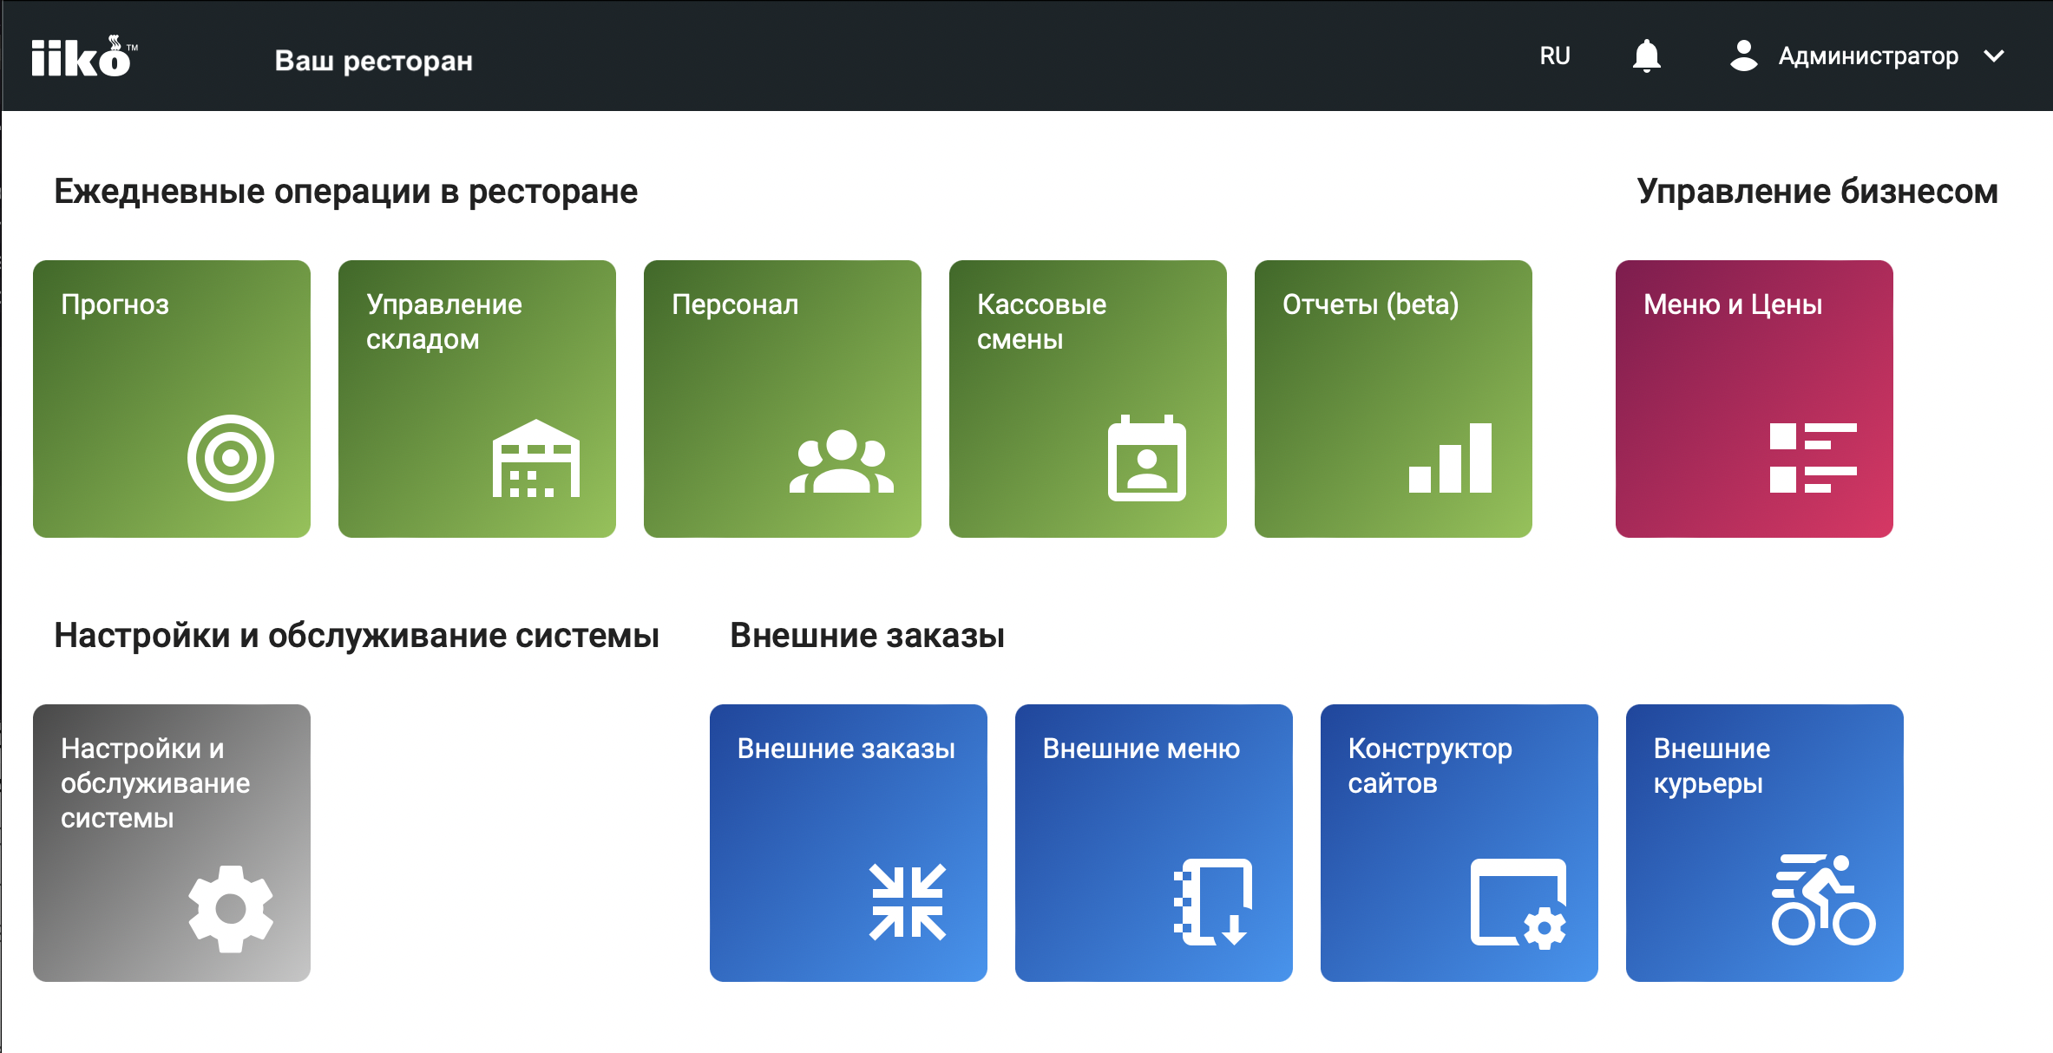
Task: Open the Прогноз section
Action: 171,397
